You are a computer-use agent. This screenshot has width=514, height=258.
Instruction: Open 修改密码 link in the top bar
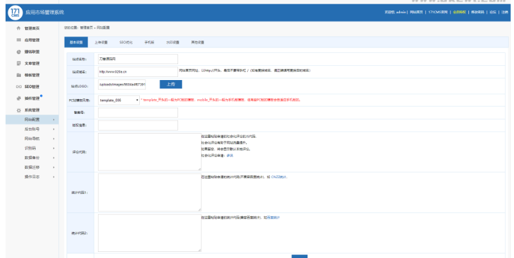click(x=478, y=12)
